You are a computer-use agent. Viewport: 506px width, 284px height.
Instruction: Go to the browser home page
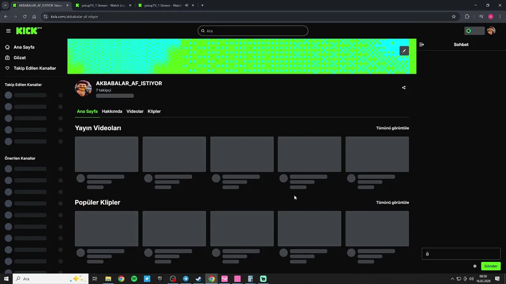click(x=34, y=17)
